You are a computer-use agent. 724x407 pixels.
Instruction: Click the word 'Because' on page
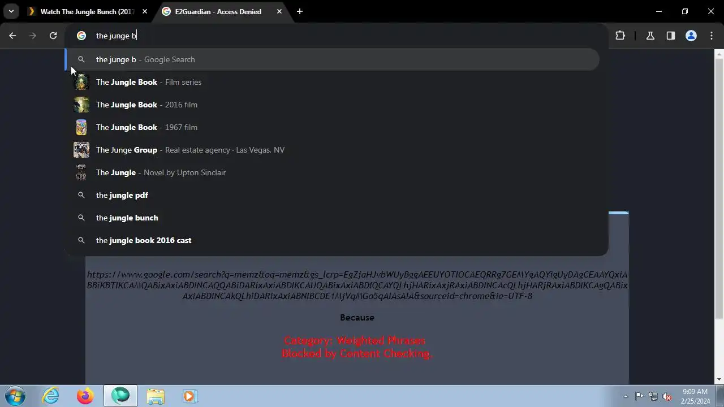tap(357, 318)
